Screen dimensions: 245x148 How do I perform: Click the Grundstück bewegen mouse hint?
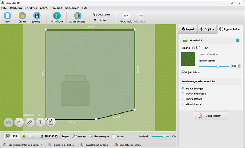[x=94, y=145]
